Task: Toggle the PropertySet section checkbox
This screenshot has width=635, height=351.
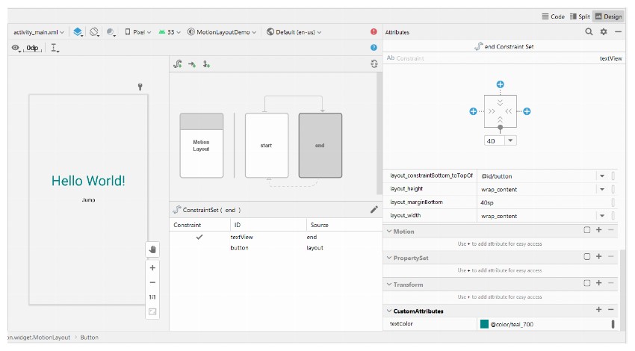Action: 586,257
